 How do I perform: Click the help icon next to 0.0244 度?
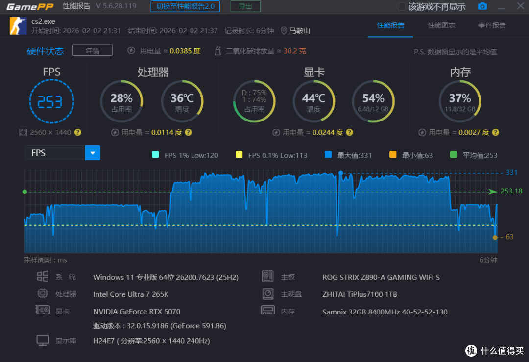point(350,132)
